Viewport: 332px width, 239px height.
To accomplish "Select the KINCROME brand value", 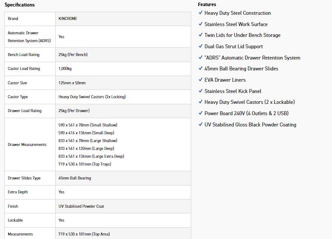I will 68,19.
